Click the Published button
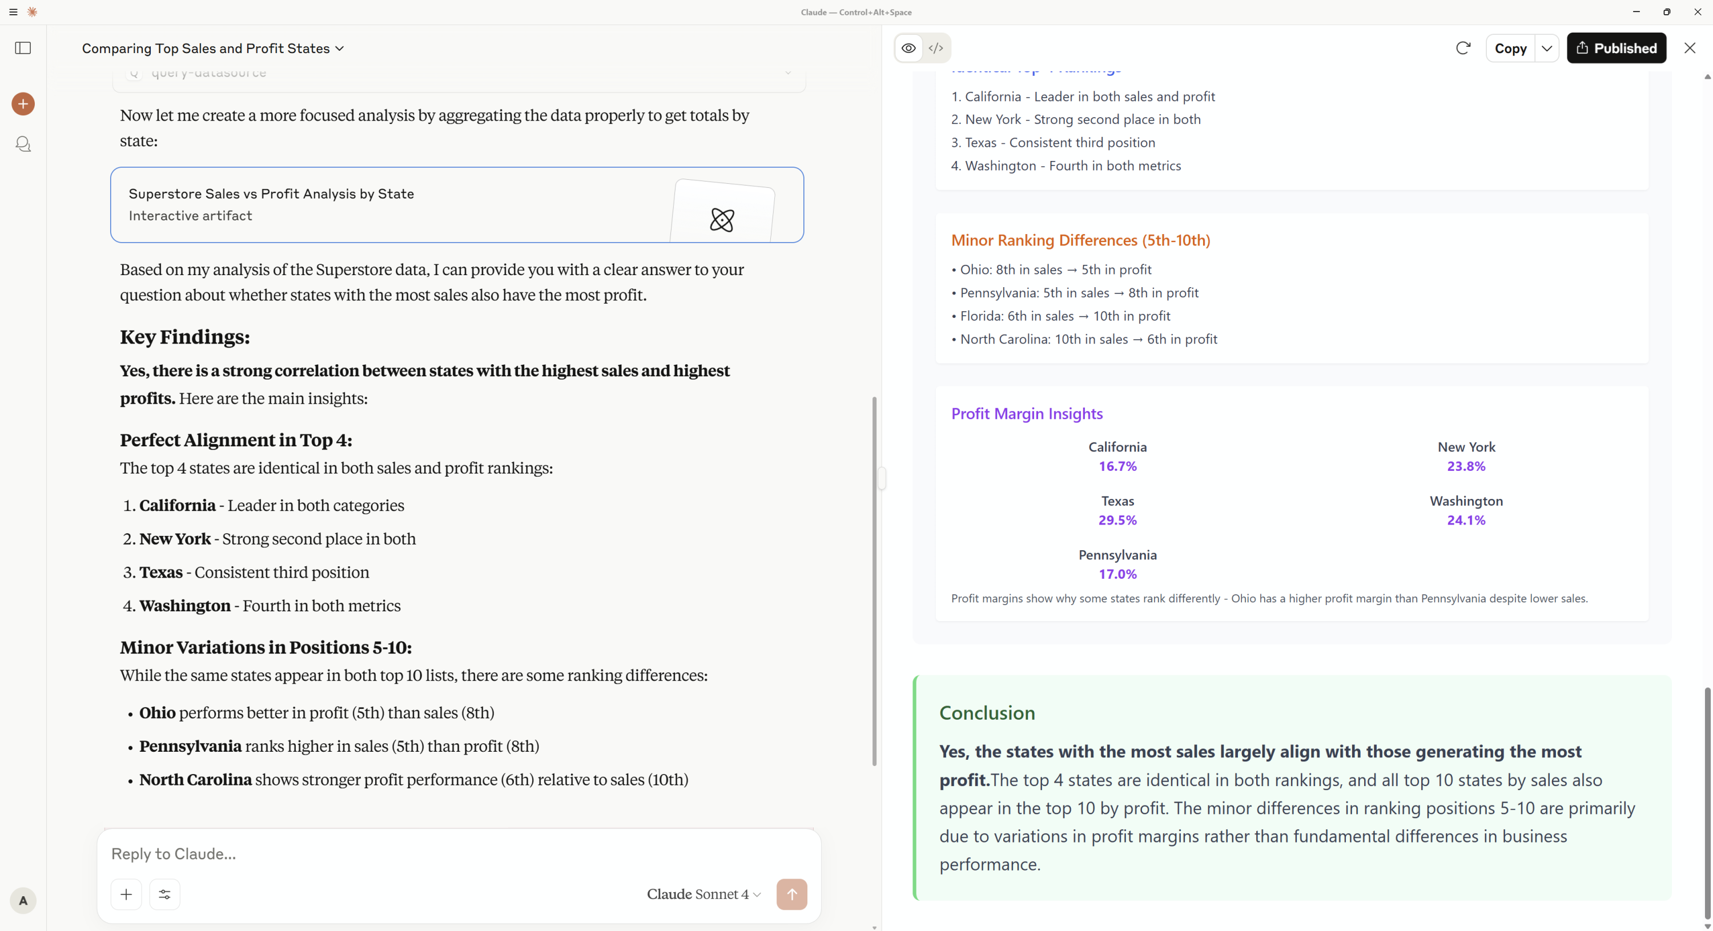 pyautogui.click(x=1617, y=48)
